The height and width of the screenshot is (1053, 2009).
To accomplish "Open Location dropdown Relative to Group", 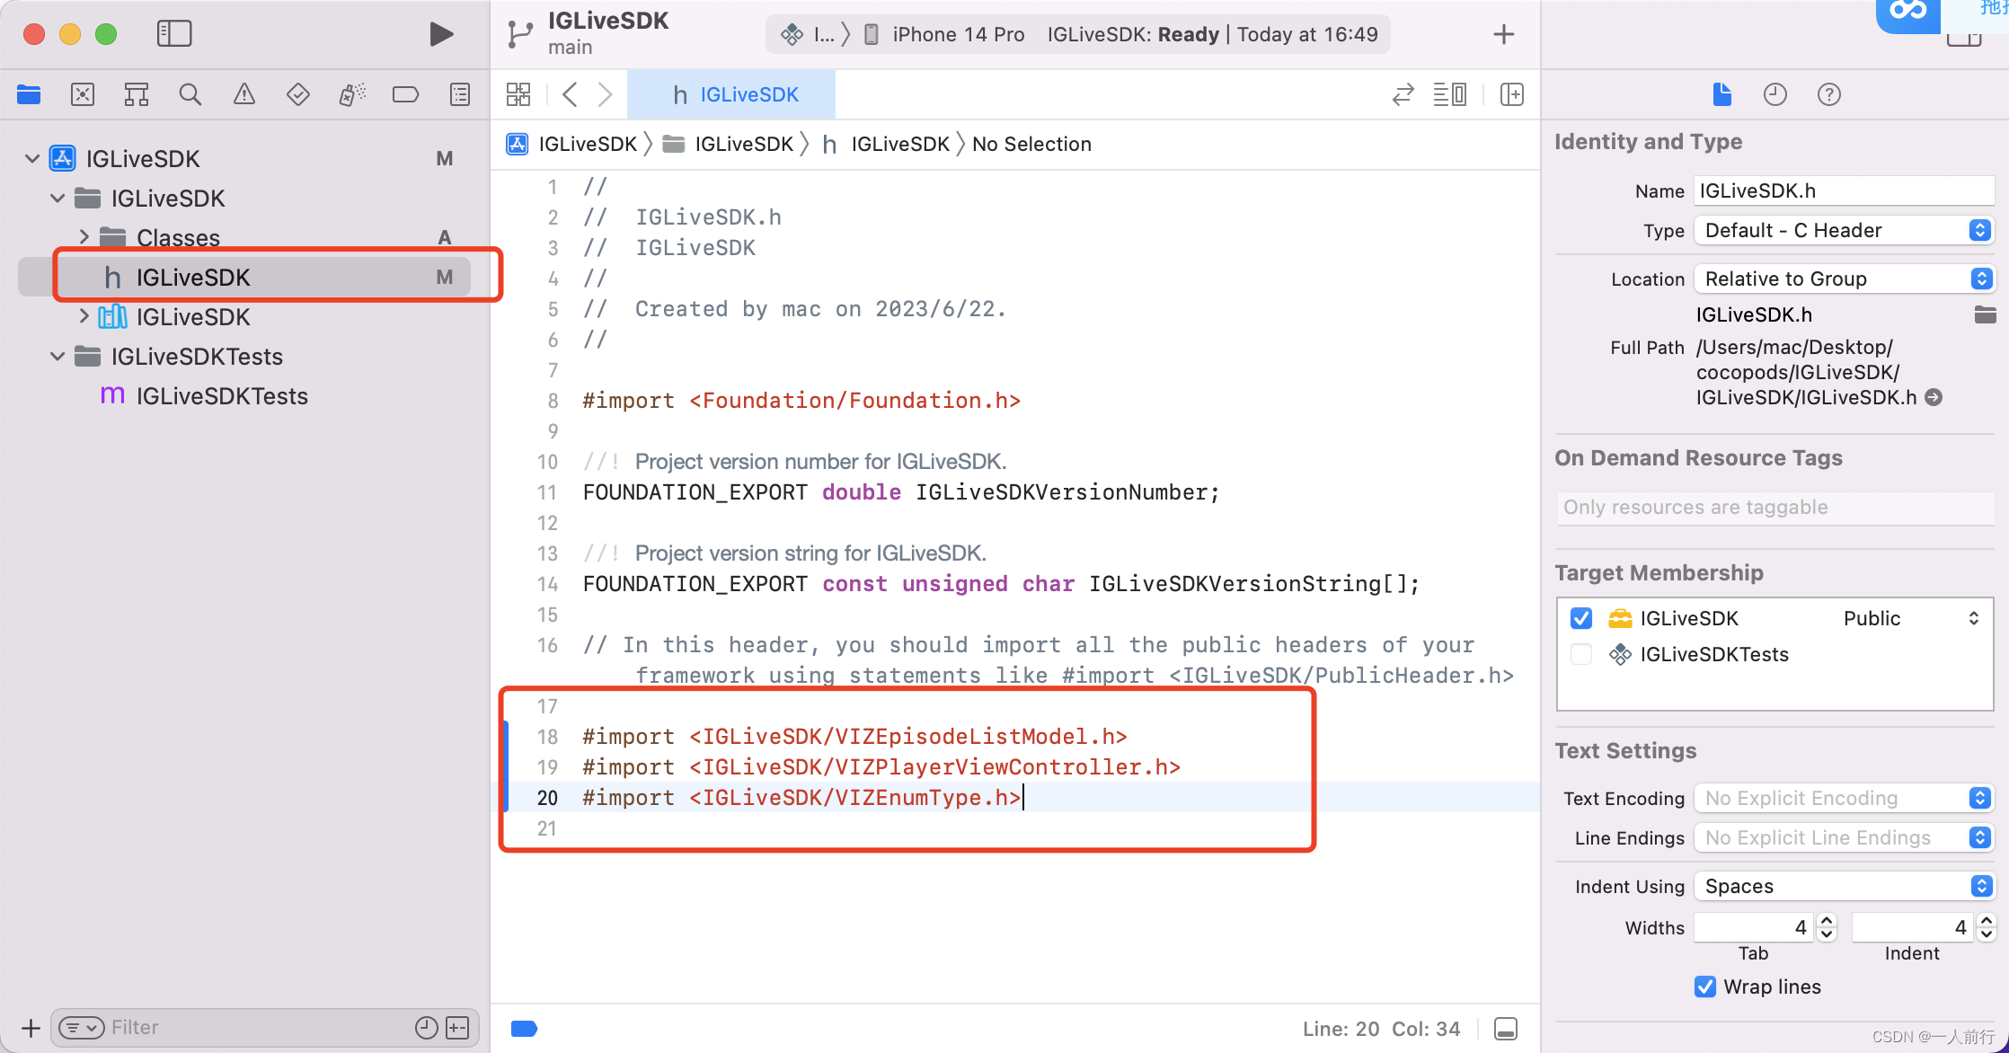I will click(x=1844, y=279).
